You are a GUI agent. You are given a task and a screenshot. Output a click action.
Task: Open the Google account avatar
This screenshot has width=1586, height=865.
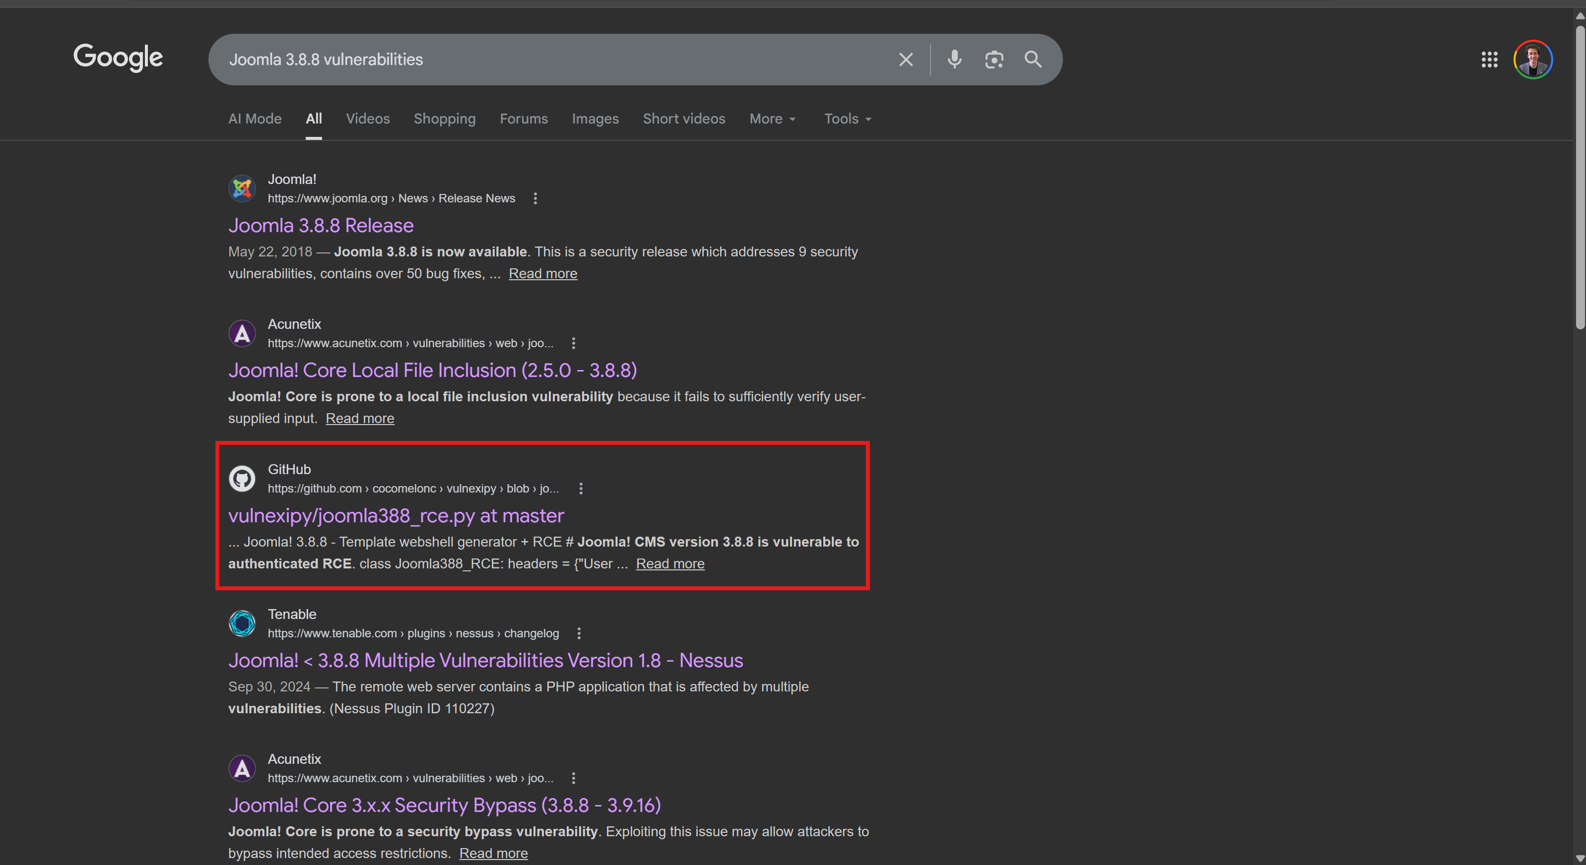coord(1533,60)
